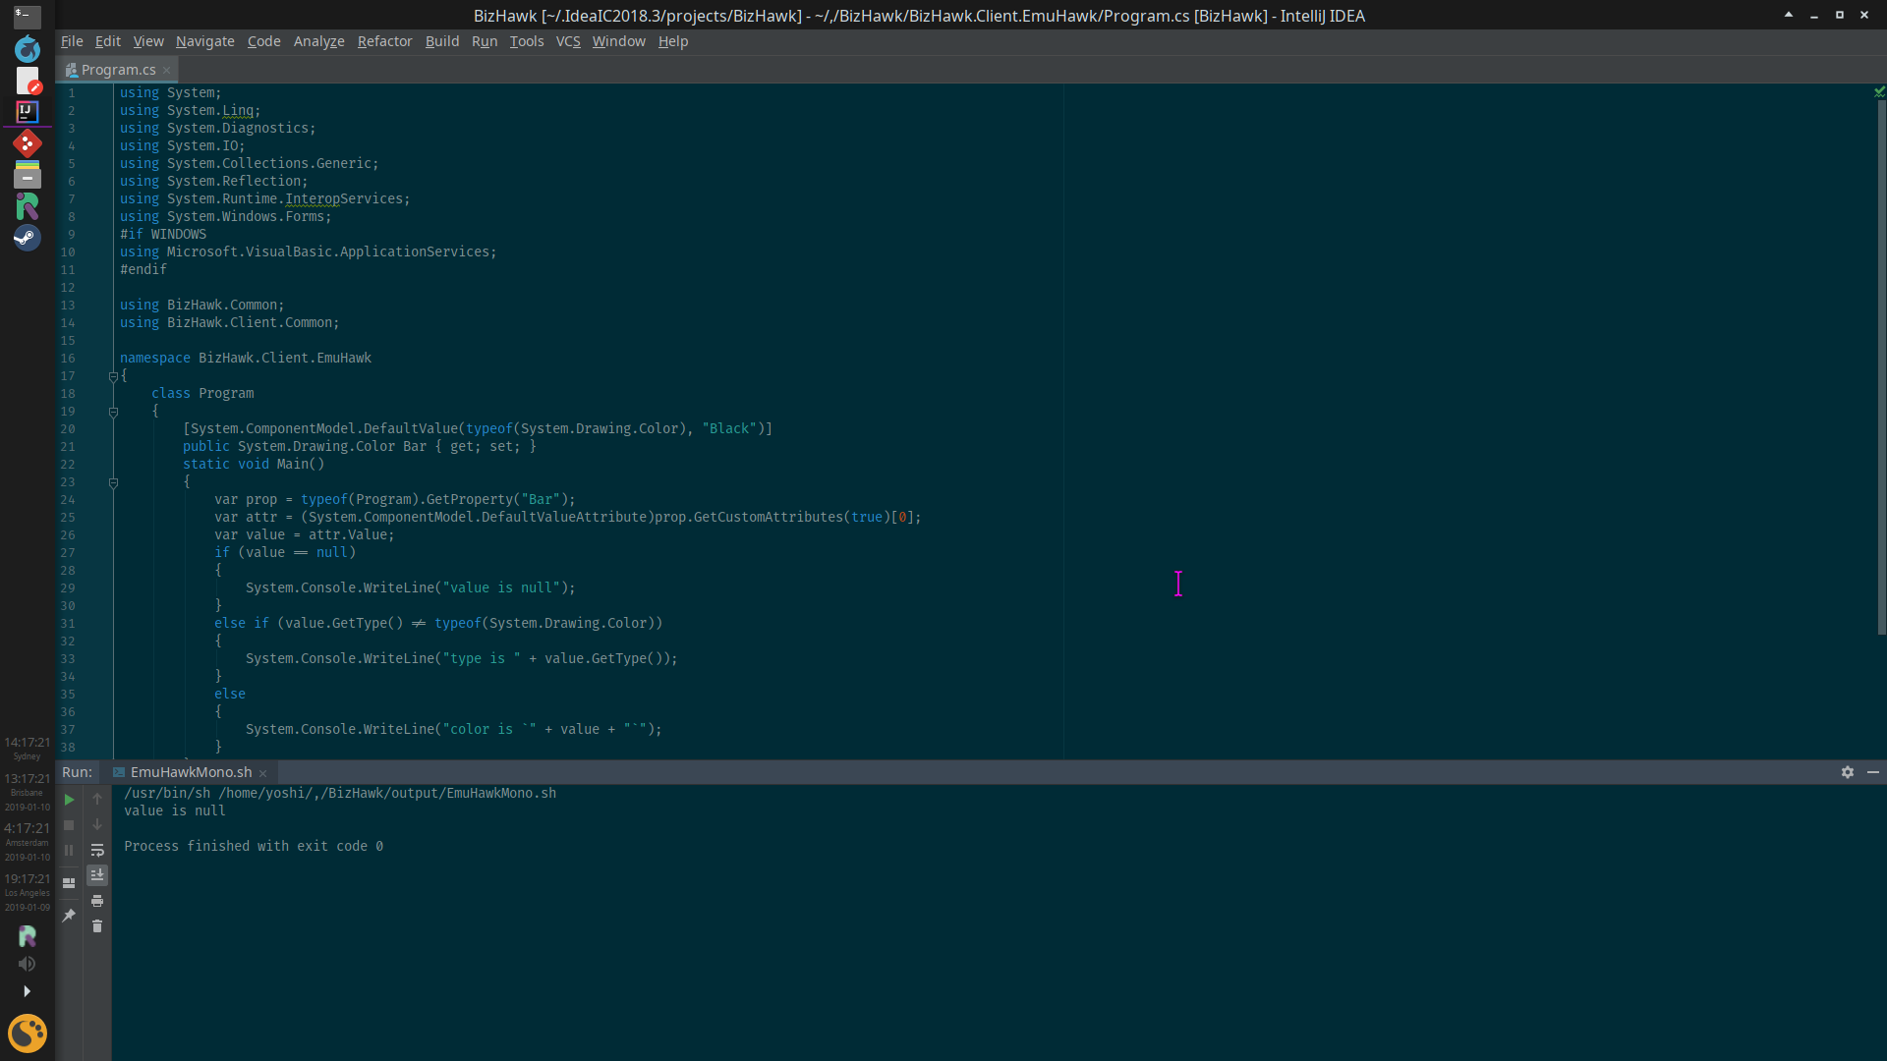Click the Sydney world clock entry
The image size is (1887, 1061).
pos(27,748)
